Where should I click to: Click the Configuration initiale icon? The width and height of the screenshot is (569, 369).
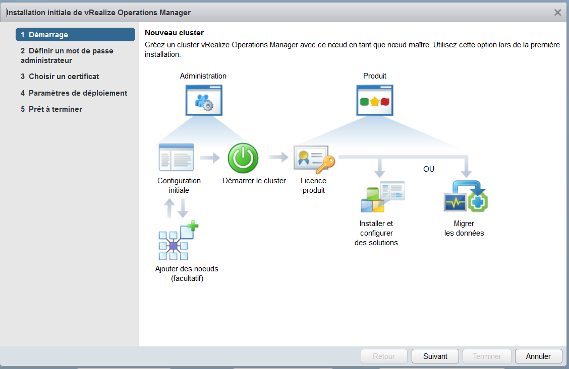point(177,157)
